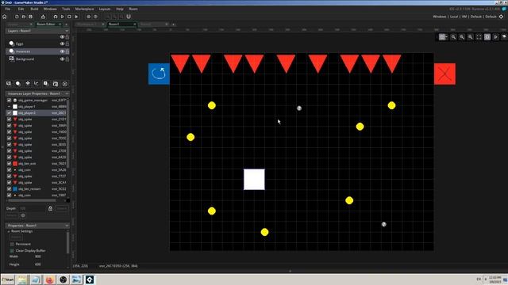Create a new background layer icon
The width and height of the screenshot is (508, 285).
9,84
